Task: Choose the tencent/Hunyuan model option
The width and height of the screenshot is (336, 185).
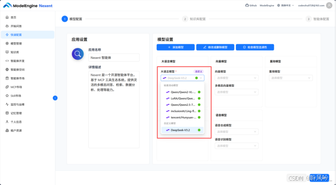Action: tap(183, 118)
